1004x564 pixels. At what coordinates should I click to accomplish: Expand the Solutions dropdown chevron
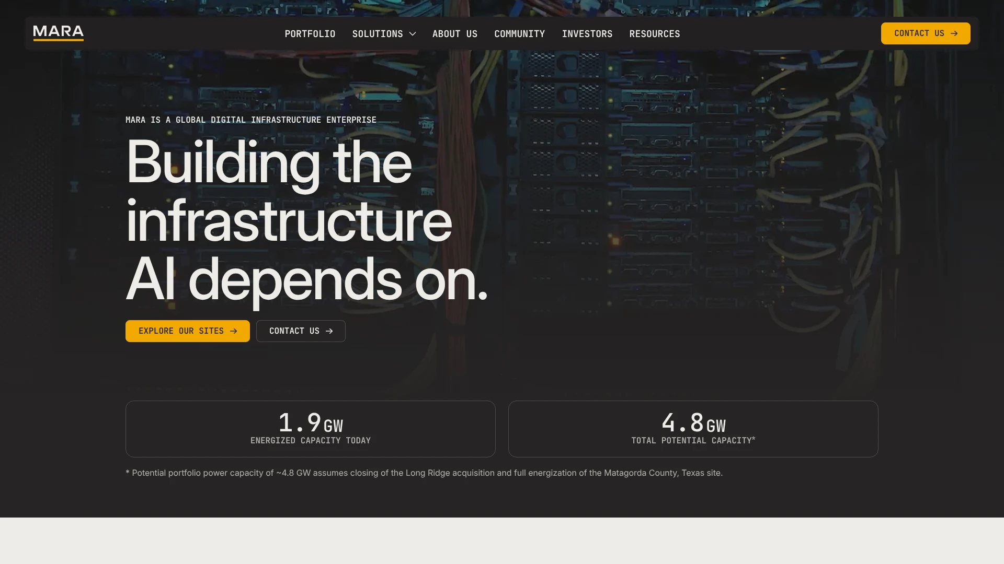[x=413, y=34]
